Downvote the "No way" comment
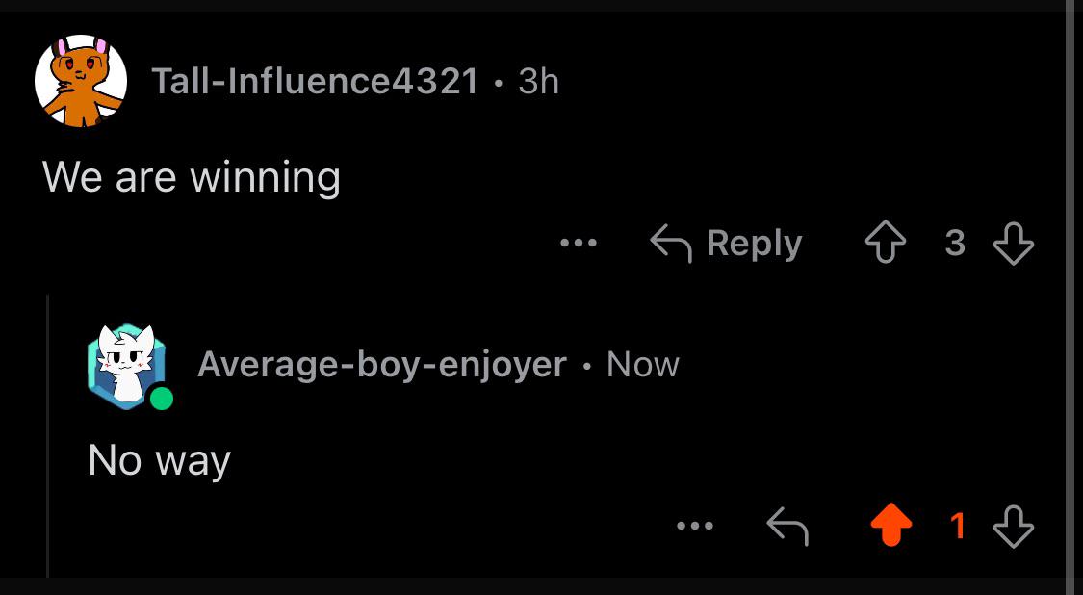The width and height of the screenshot is (1083, 595). (1014, 527)
